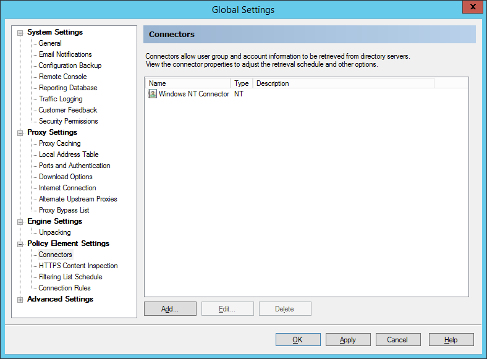Open HTTPS Content Inspection settings
487x359 pixels.
pos(78,266)
